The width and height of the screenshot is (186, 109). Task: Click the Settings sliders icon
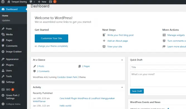point(3,82)
